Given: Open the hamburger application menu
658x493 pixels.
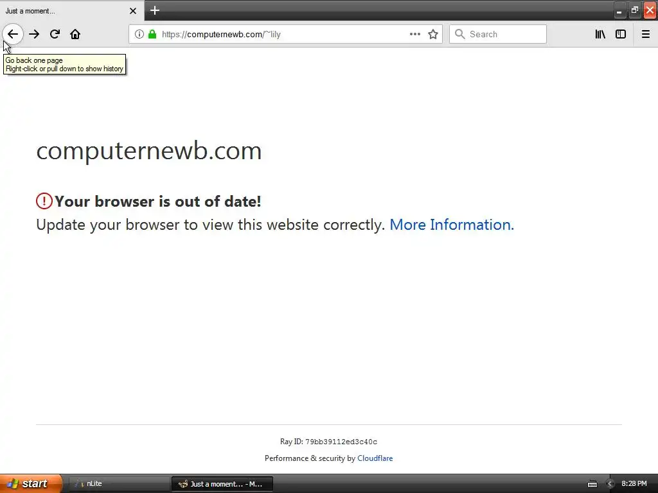Looking at the screenshot, I should tap(646, 35).
